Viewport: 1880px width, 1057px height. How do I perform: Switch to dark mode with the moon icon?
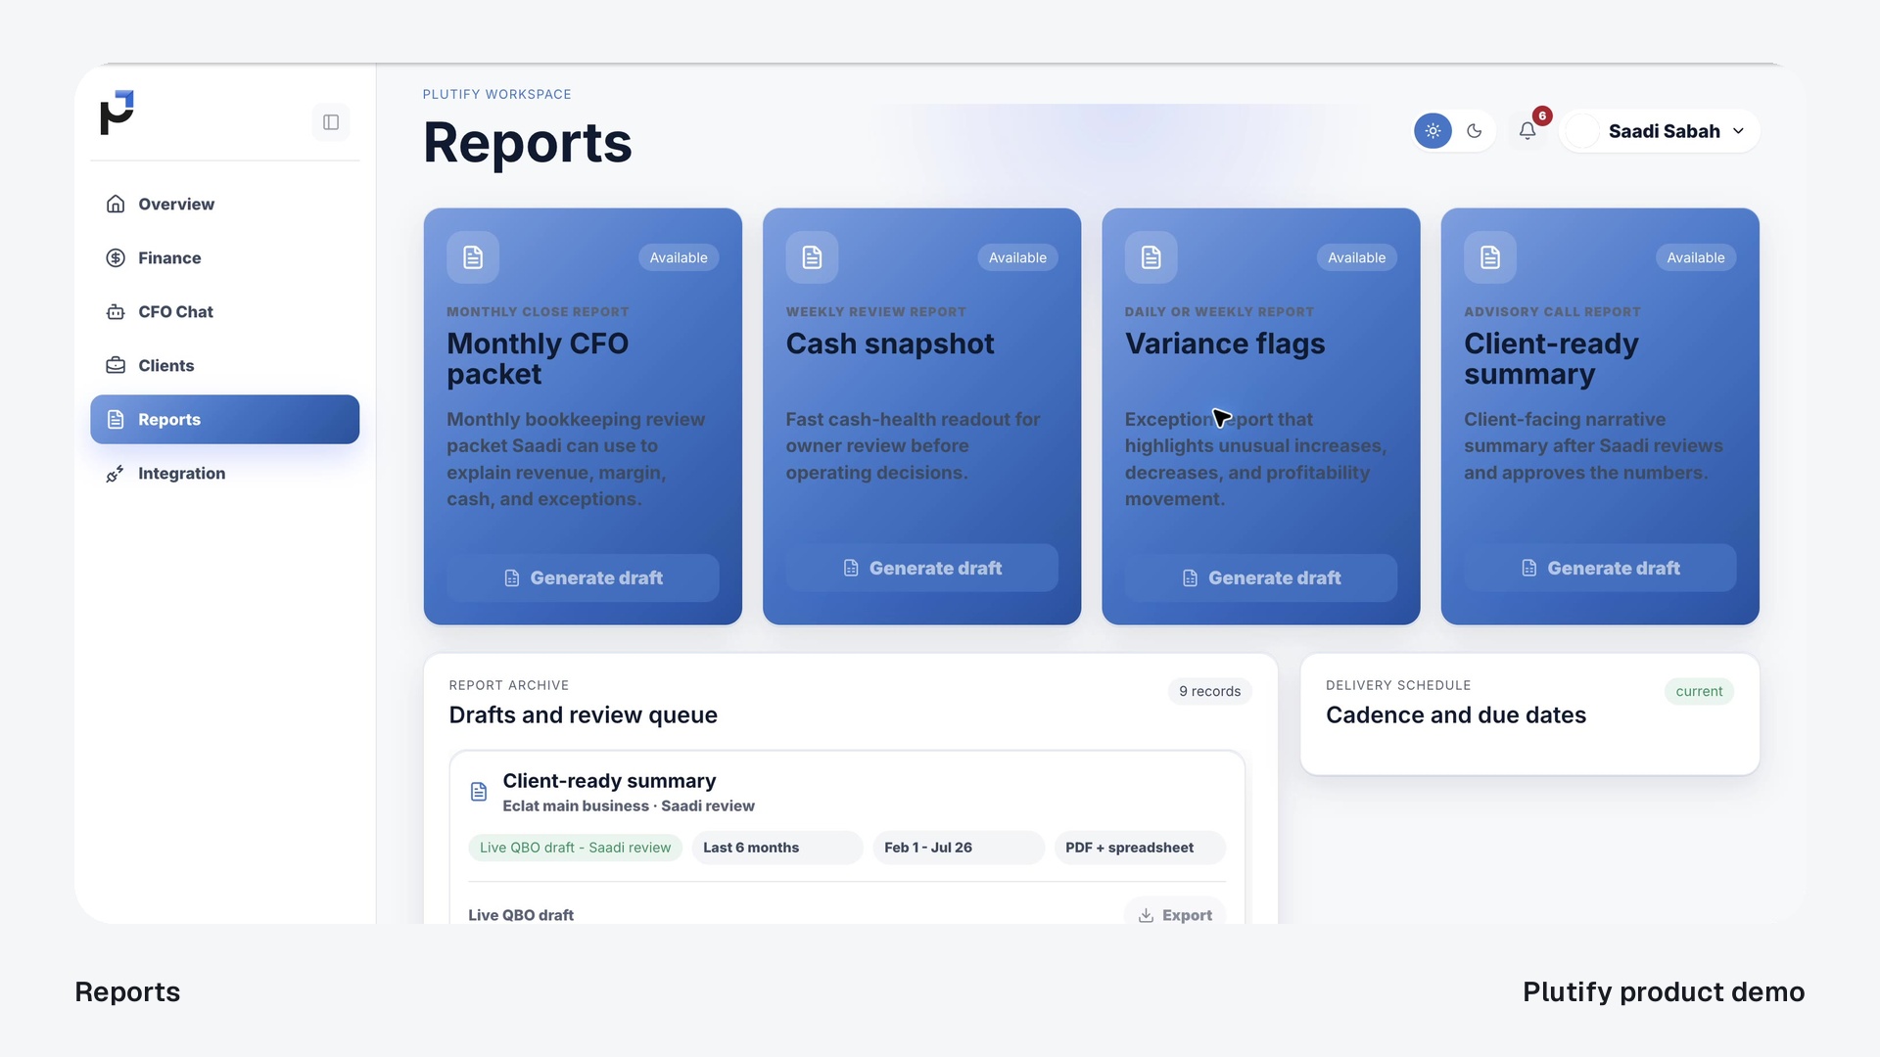tap(1475, 130)
